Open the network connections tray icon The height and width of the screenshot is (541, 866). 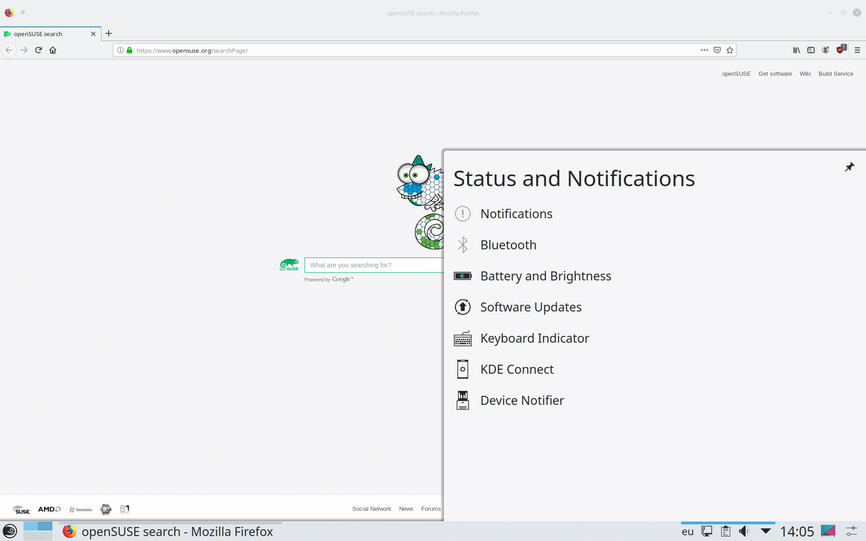[707, 532]
